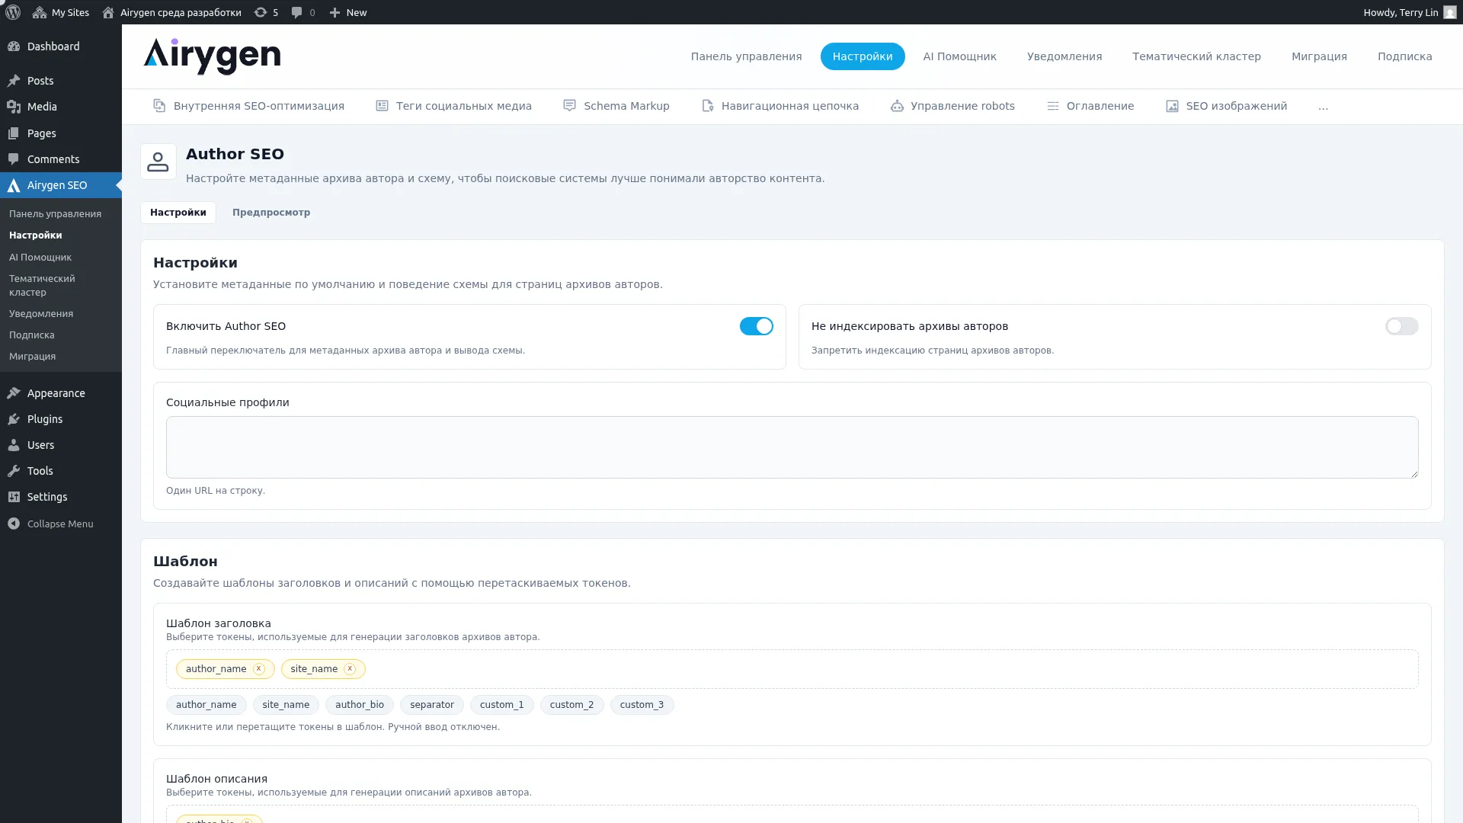Open Панель управления in sidebar submenu
The height and width of the screenshot is (823, 1463).
click(55, 214)
